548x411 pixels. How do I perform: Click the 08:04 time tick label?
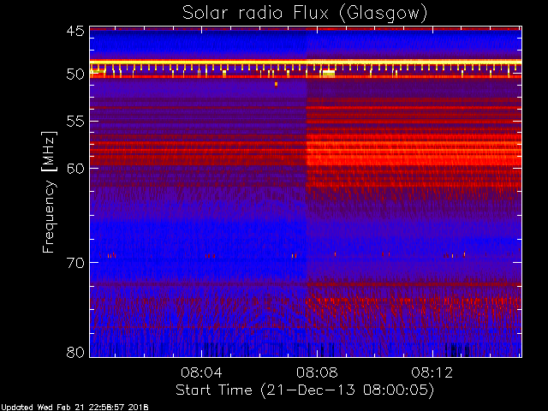click(201, 372)
